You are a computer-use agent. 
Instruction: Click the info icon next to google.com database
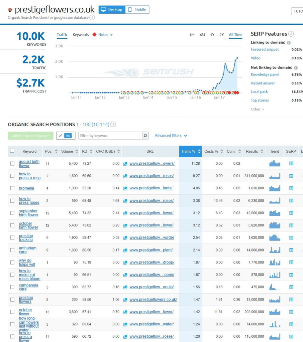(x=92, y=17)
